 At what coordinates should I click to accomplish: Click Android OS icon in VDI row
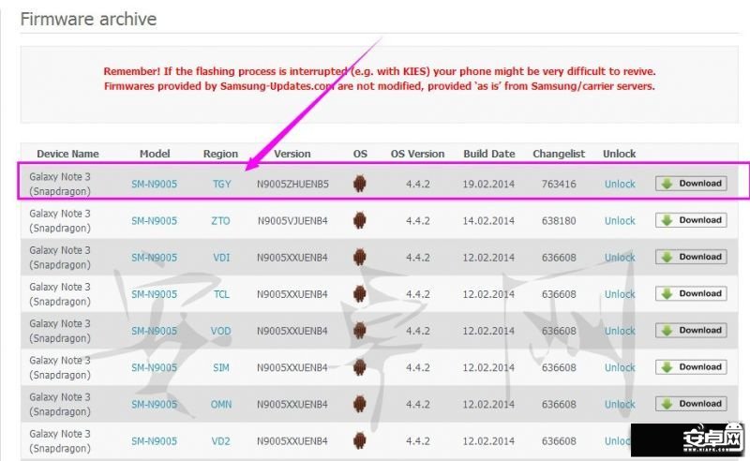pos(360,258)
